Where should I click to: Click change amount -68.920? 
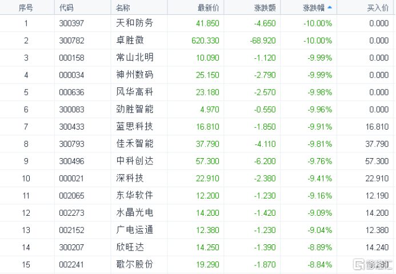(263, 41)
